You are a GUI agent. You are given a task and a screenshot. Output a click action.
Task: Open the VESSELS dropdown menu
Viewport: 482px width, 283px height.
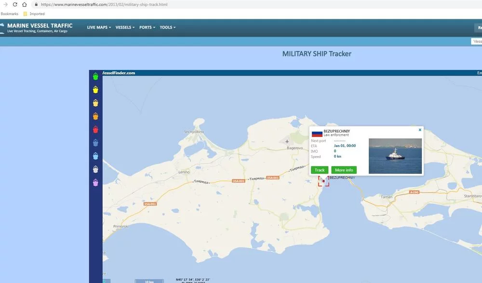[x=125, y=27]
